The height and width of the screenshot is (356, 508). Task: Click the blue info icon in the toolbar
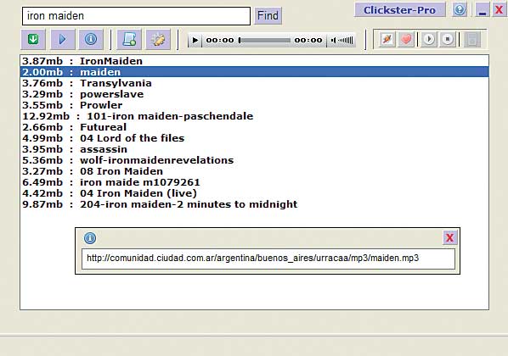pyautogui.click(x=91, y=40)
